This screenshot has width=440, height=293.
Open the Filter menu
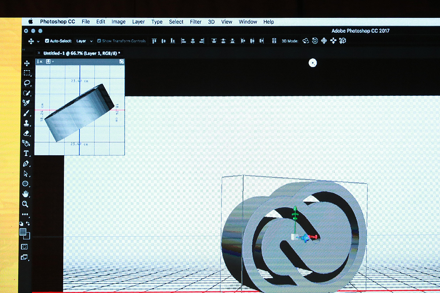pos(195,22)
